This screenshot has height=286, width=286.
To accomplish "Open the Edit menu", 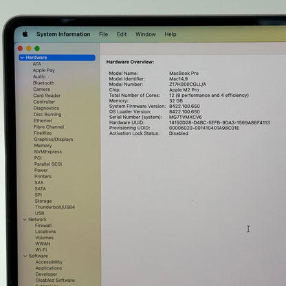I will point(122,34).
